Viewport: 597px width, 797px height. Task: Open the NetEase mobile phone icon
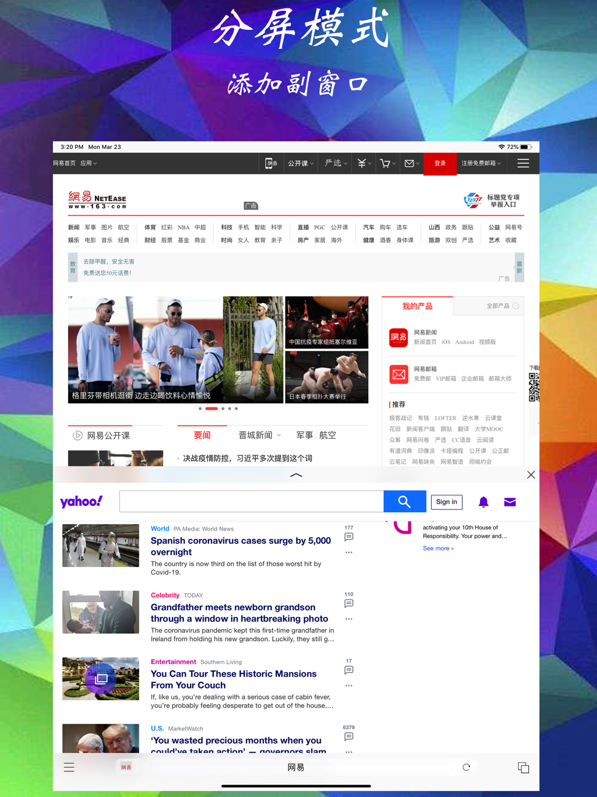(271, 163)
